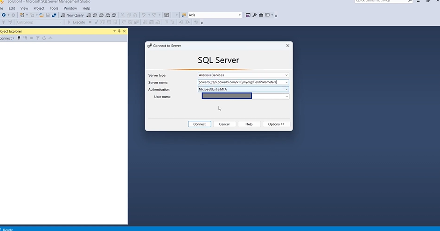The image size is (440, 231).
Task: Click the Find in Files folder icon
Action: point(184,15)
